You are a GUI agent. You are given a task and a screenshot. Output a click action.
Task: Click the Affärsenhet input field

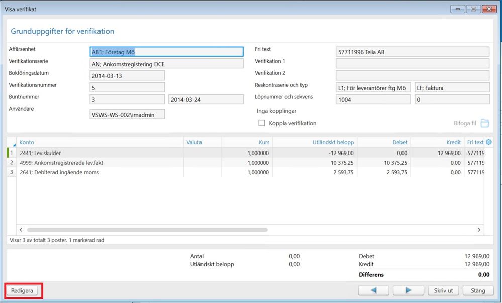[166, 52]
